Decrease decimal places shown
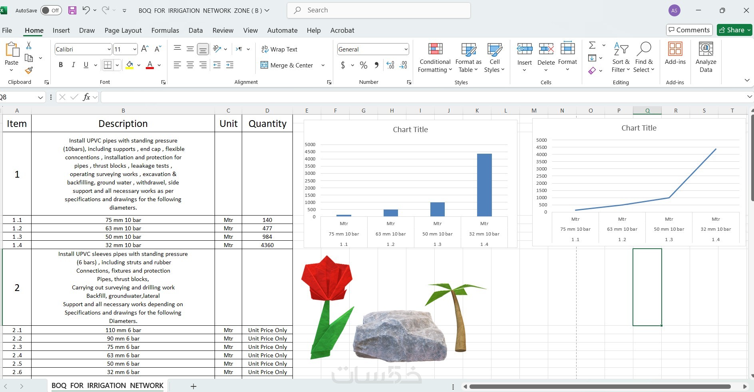 coord(403,65)
